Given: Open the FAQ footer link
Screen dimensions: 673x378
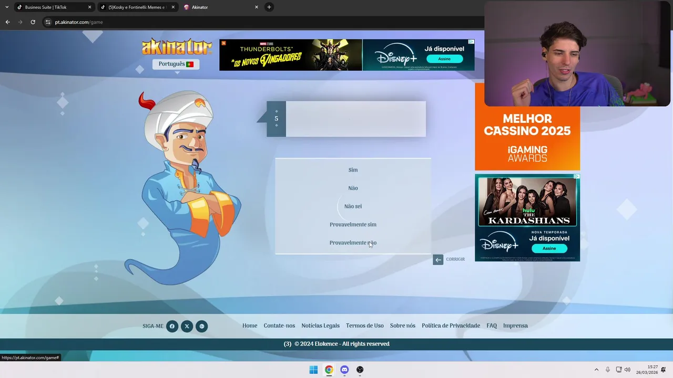Looking at the screenshot, I should [x=492, y=326].
